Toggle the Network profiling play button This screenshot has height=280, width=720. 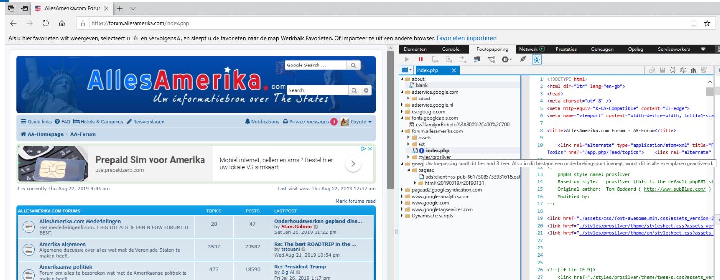click(542, 49)
